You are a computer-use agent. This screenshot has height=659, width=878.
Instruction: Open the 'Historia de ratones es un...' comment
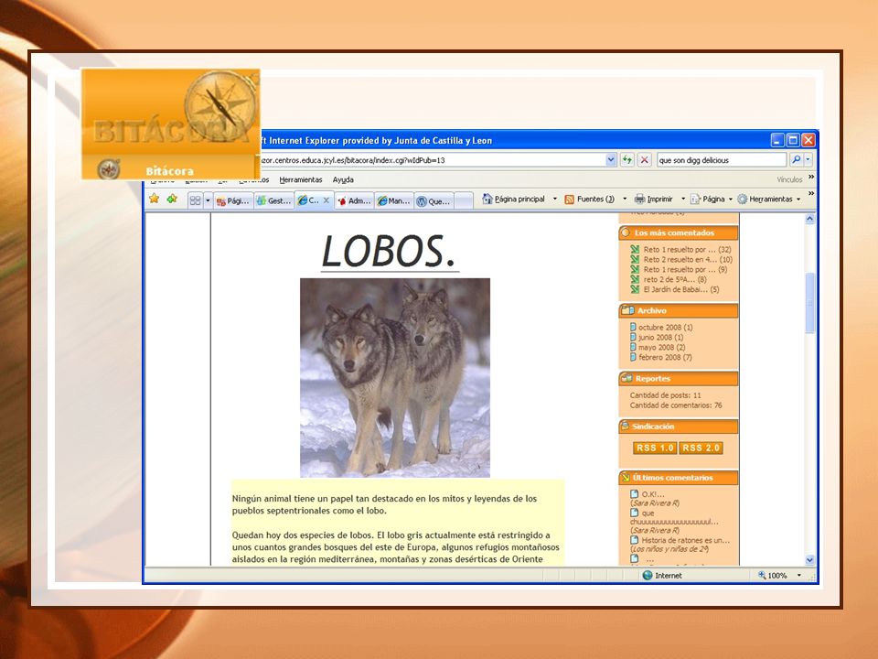(x=685, y=540)
